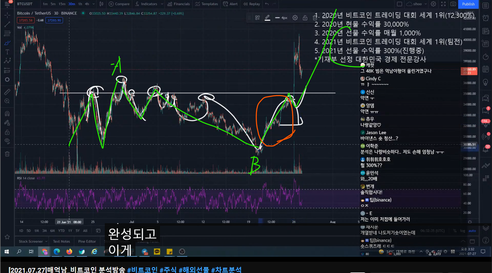Undo the last action
Viewport: 492px width, 273px height.
point(267,4)
